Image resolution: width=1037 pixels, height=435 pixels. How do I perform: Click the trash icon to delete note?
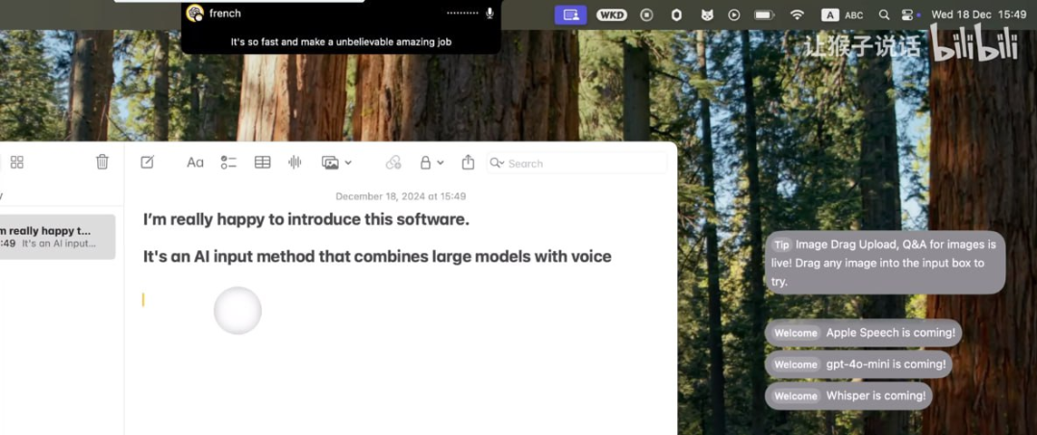tap(102, 163)
